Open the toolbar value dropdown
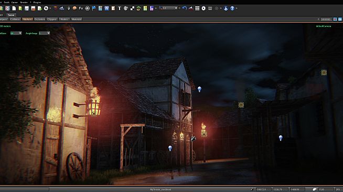Screen dimensions: 343x192 click(168, 8)
